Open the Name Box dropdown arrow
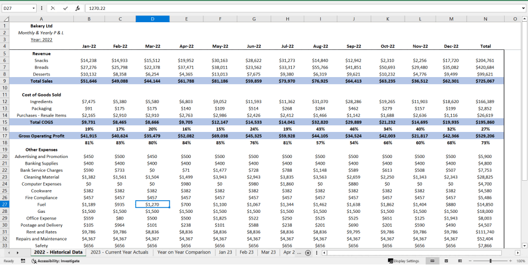 (34, 8)
